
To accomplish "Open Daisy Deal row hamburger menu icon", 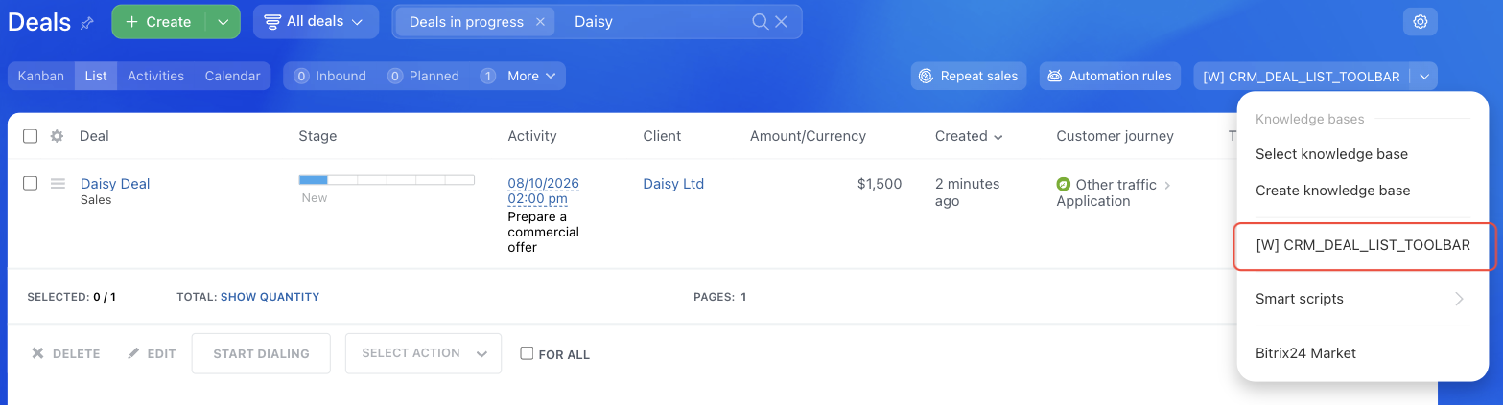I will pos(58,183).
